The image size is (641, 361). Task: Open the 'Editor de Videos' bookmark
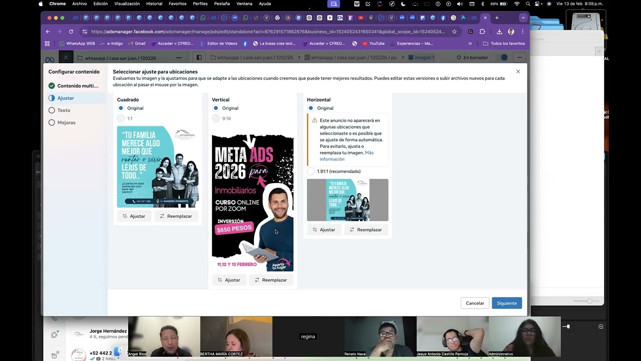[x=219, y=44]
